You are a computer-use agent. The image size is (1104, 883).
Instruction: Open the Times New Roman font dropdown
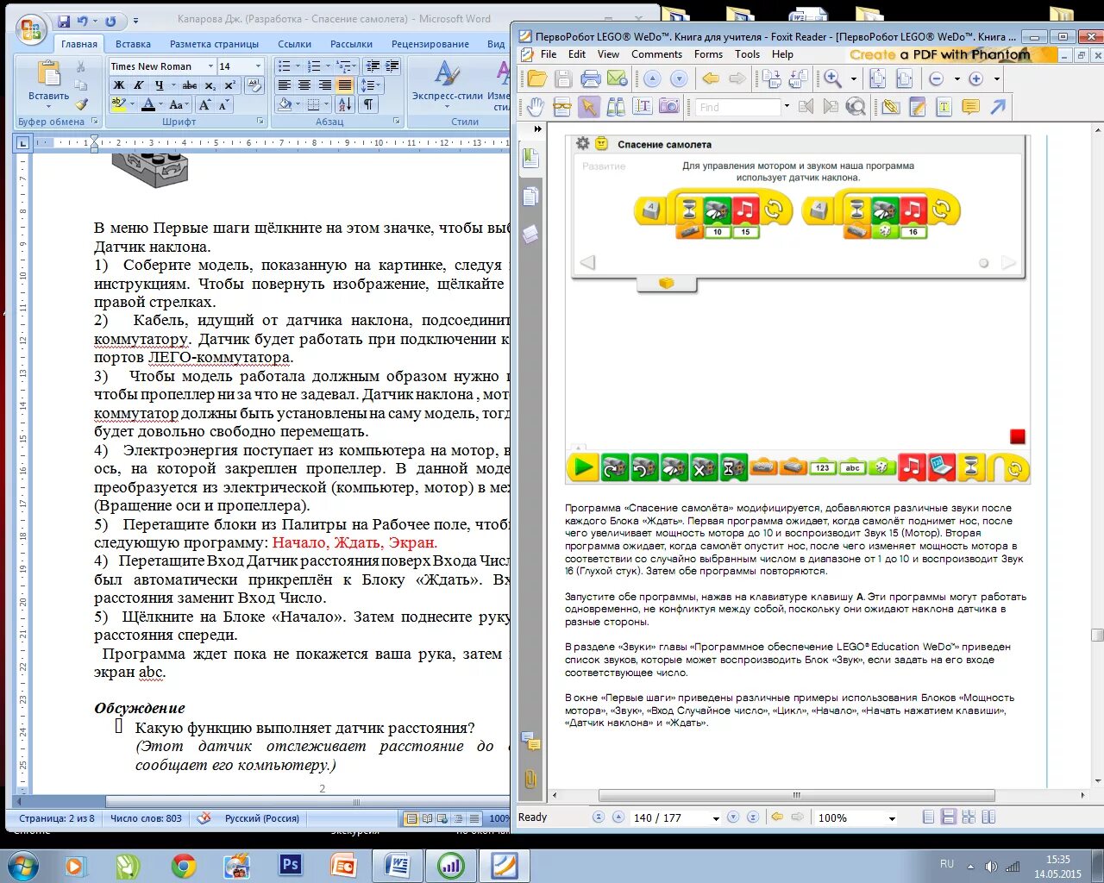pyautogui.click(x=210, y=66)
